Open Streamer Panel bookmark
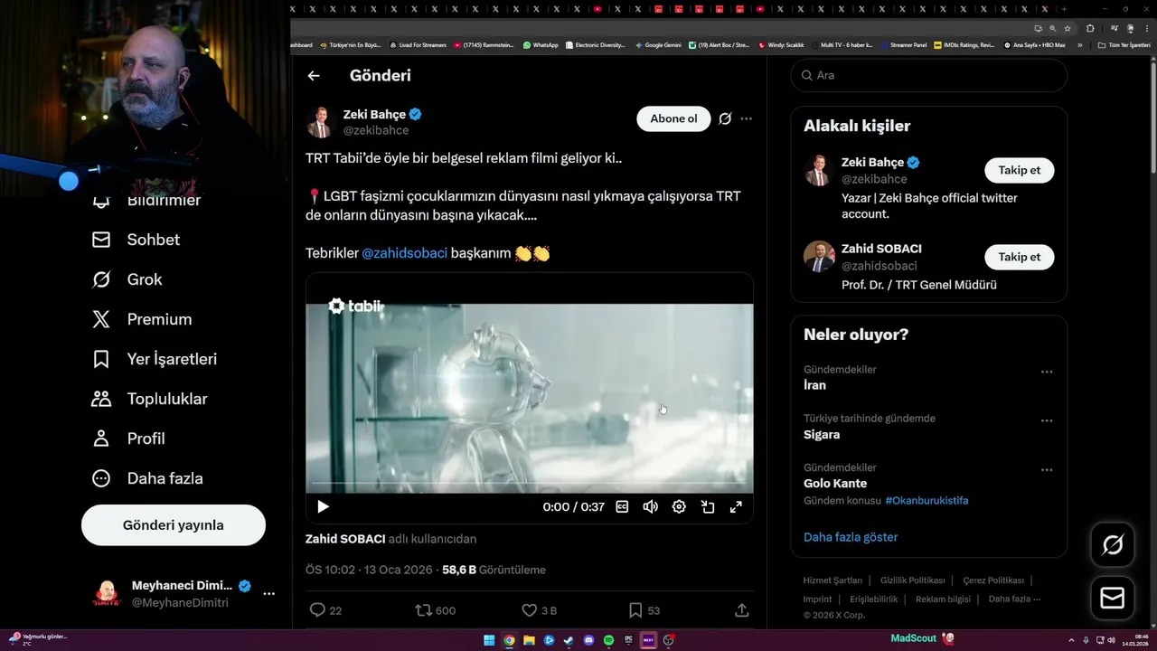Screen dimensions: 1157x651 click(x=904, y=44)
